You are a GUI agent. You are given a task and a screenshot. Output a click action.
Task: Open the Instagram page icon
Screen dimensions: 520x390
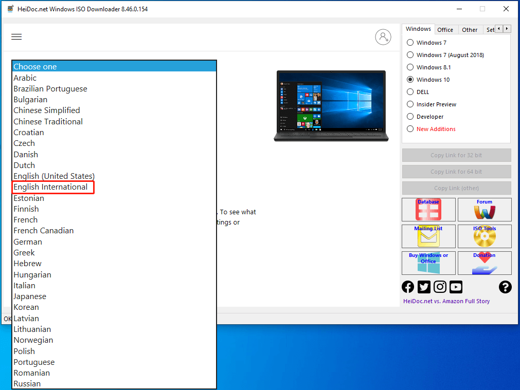coord(440,287)
